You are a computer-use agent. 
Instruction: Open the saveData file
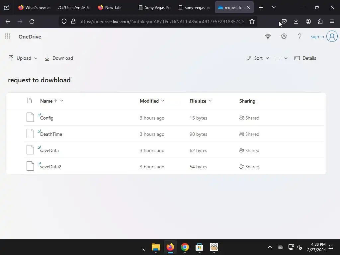click(x=49, y=150)
